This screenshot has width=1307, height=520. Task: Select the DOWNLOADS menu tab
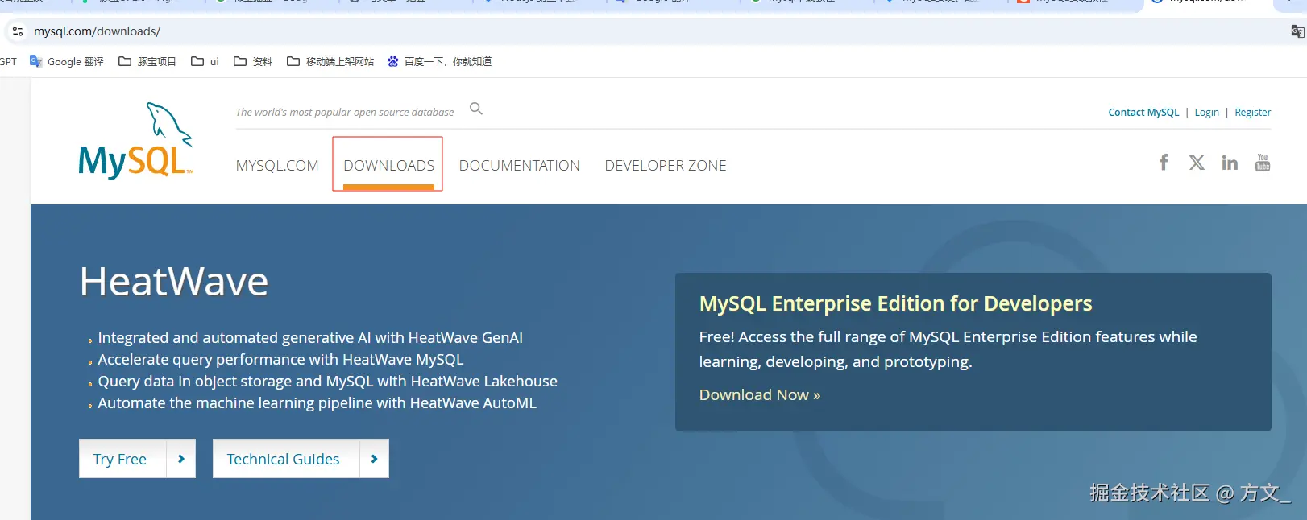[x=388, y=165]
